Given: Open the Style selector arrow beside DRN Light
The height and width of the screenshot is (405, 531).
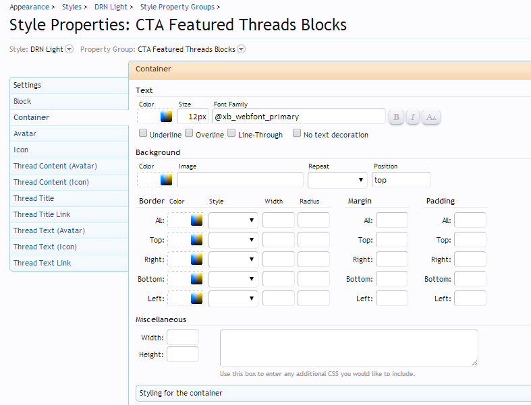Looking at the screenshot, I should (x=69, y=49).
